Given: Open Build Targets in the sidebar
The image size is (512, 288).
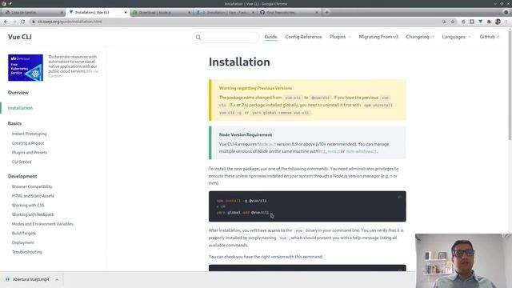Looking at the screenshot, I should click(x=24, y=234).
